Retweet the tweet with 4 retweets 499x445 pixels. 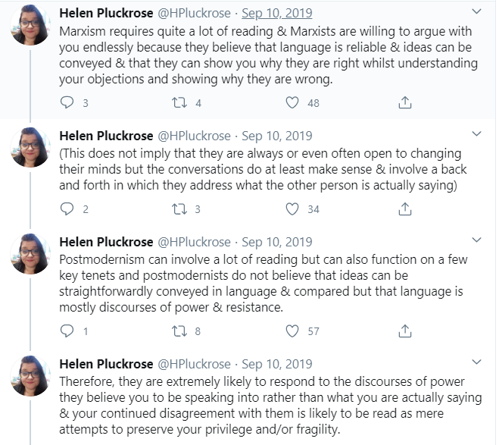[181, 102]
